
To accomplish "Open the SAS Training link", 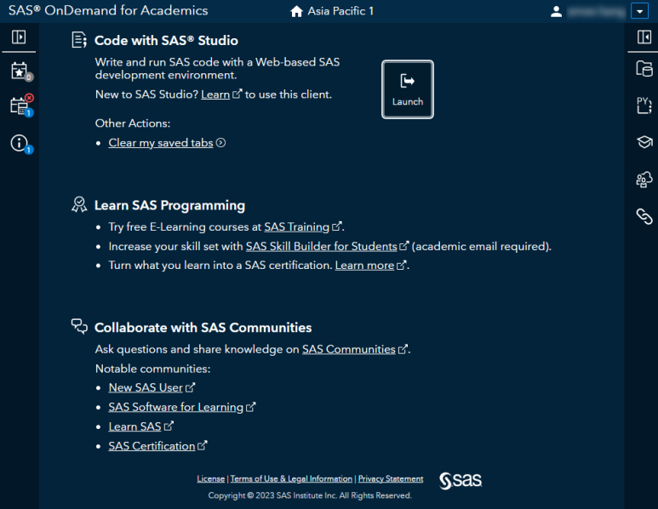I will (296, 227).
